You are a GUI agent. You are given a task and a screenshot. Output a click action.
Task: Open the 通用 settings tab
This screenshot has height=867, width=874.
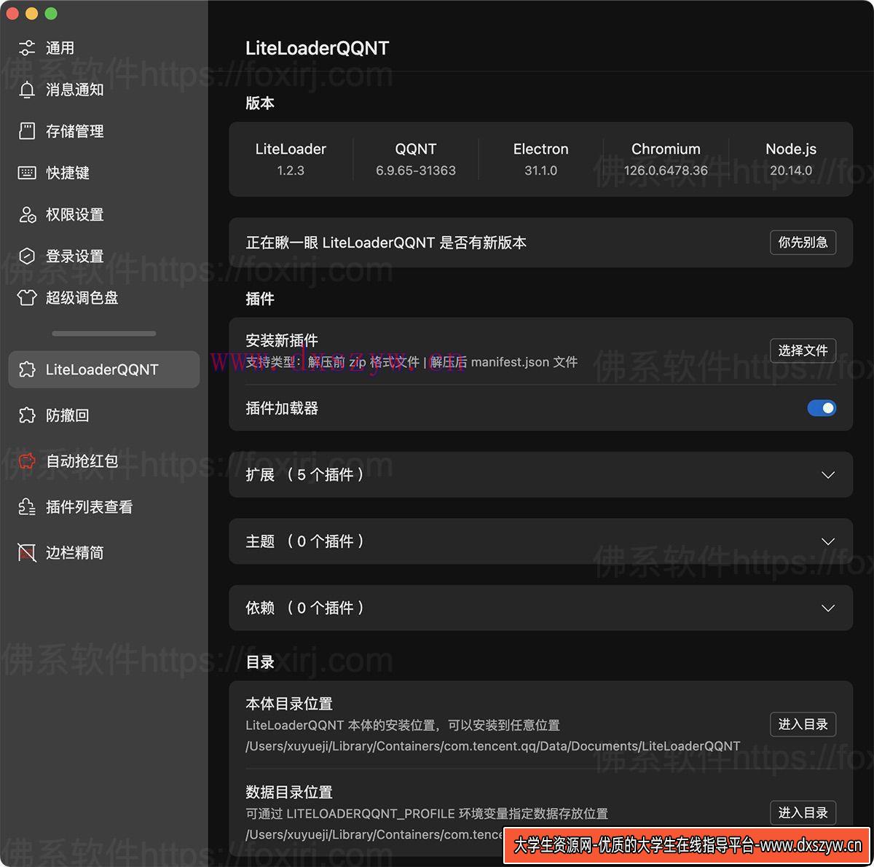[x=103, y=48]
